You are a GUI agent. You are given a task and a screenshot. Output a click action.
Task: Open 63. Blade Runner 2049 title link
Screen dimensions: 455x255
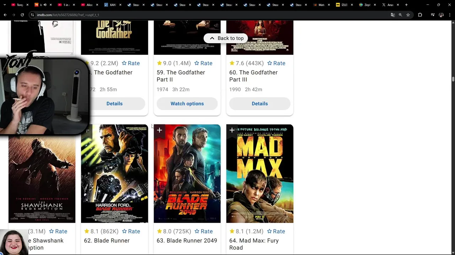coord(187,240)
